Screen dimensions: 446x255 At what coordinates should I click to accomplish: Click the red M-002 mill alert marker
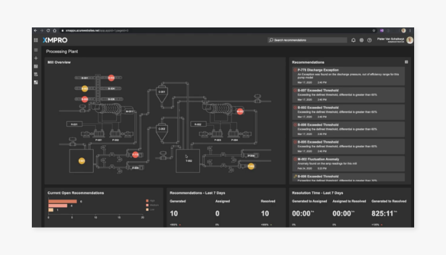point(240,112)
